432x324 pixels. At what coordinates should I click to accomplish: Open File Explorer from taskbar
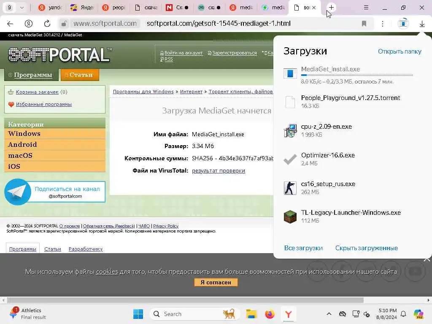[x=251, y=314]
